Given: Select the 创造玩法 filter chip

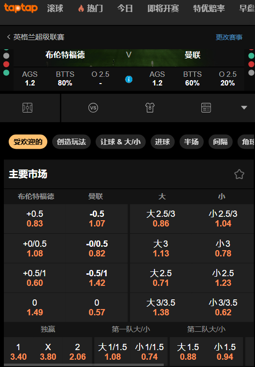Looking at the screenshot, I should pyautogui.click(x=71, y=141).
